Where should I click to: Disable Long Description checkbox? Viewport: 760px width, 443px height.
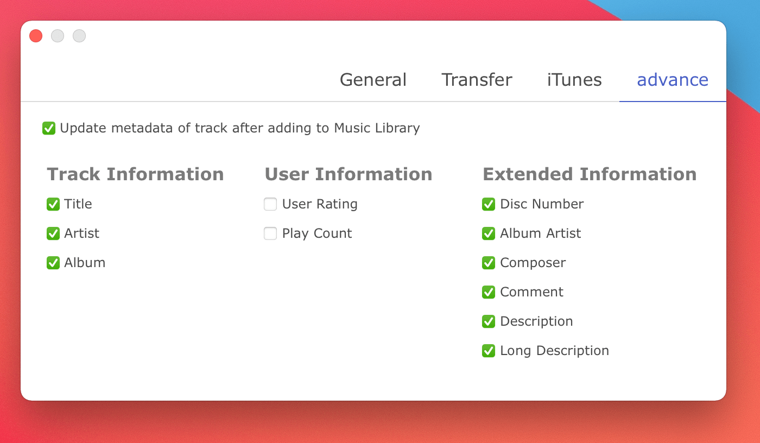[489, 351]
